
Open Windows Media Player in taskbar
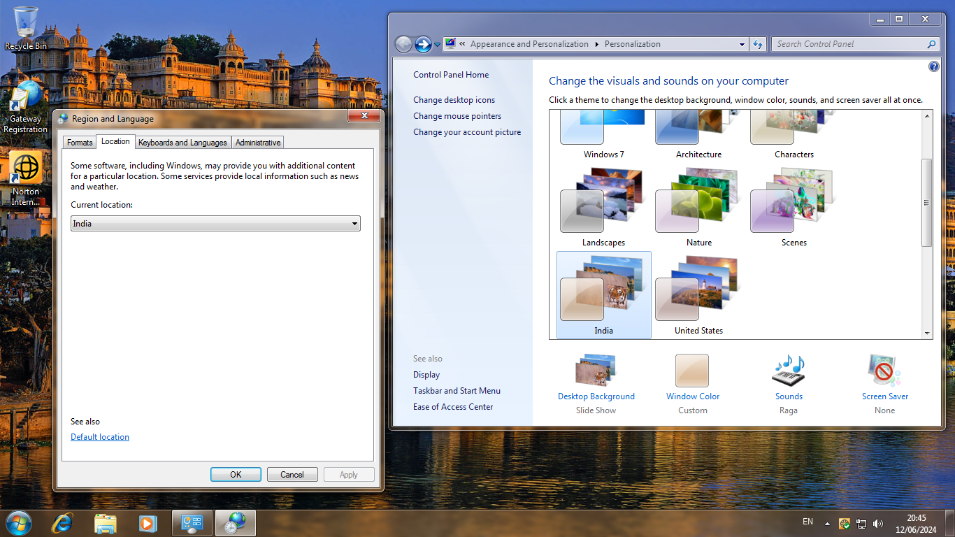coord(148,523)
